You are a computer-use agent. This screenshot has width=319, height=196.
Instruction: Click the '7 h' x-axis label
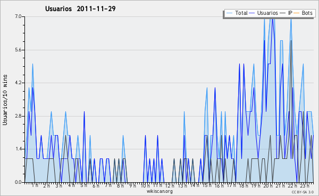(108, 185)
